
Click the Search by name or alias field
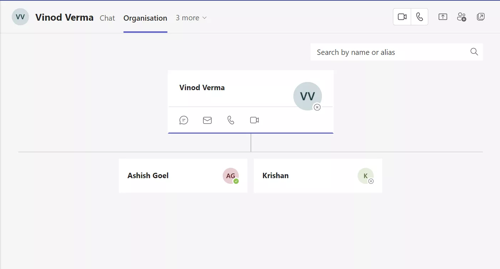point(397,52)
